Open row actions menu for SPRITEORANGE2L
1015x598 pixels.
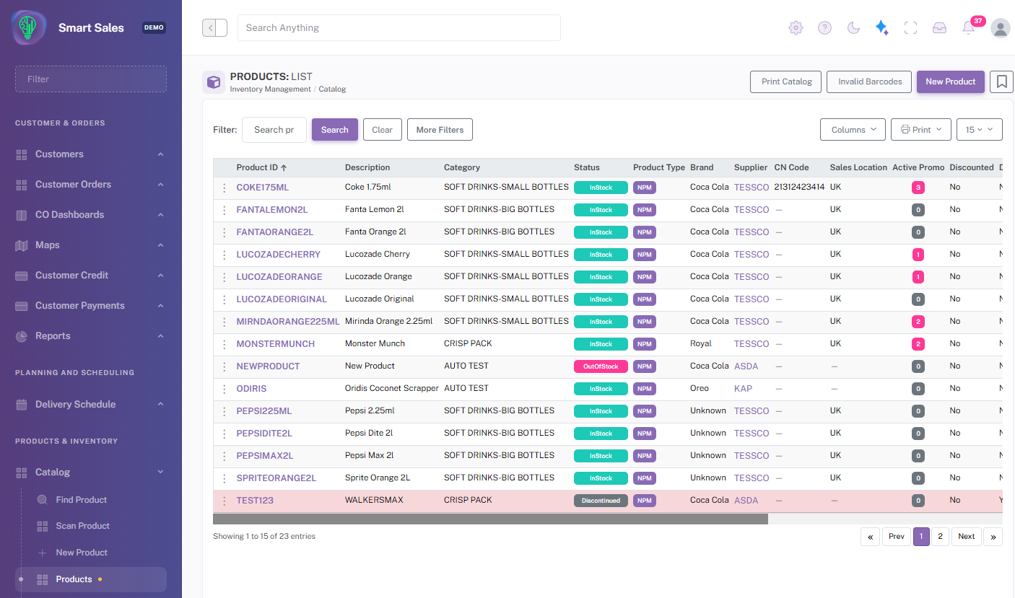pos(225,478)
